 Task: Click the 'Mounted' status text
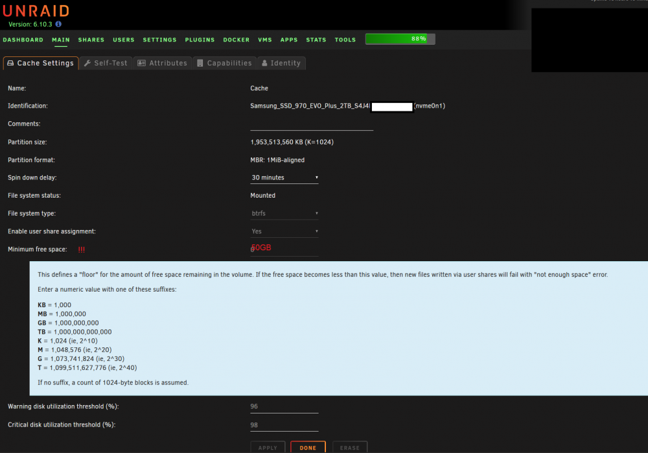[x=263, y=196]
